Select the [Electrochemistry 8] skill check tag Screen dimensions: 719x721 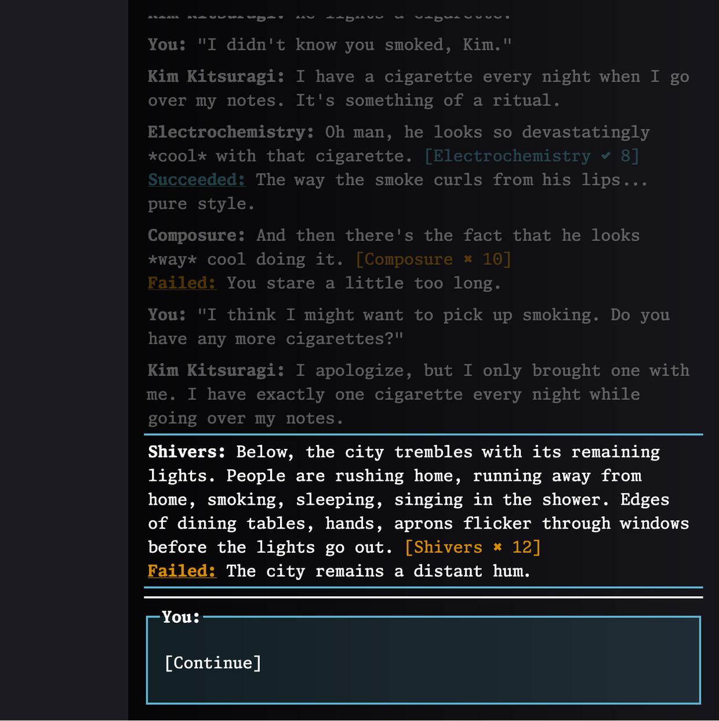pyautogui.click(x=532, y=156)
